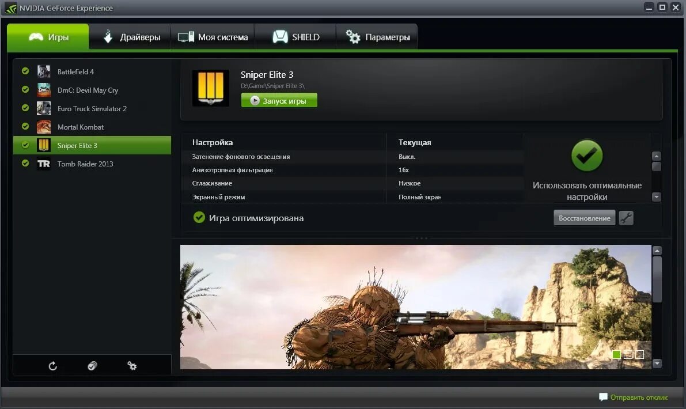Click Использовать оптимальные настройки text

587,191
